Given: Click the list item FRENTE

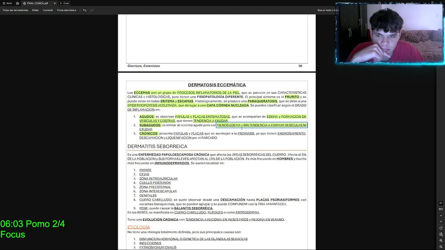Looking at the screenshot, I should (145, 170).
